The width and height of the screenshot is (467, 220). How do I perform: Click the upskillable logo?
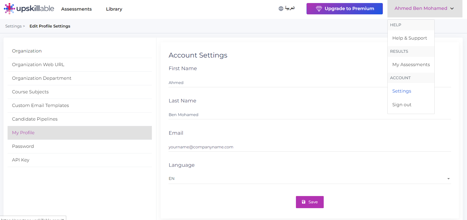(x=29, y=9)
